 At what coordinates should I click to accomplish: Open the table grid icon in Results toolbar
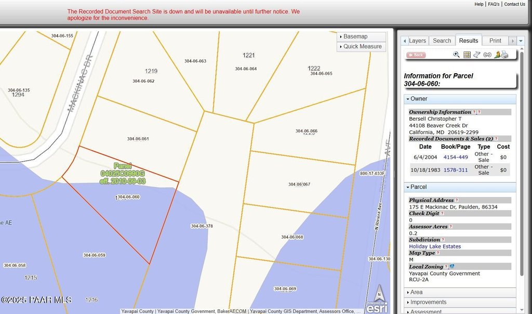pos(467,55)
